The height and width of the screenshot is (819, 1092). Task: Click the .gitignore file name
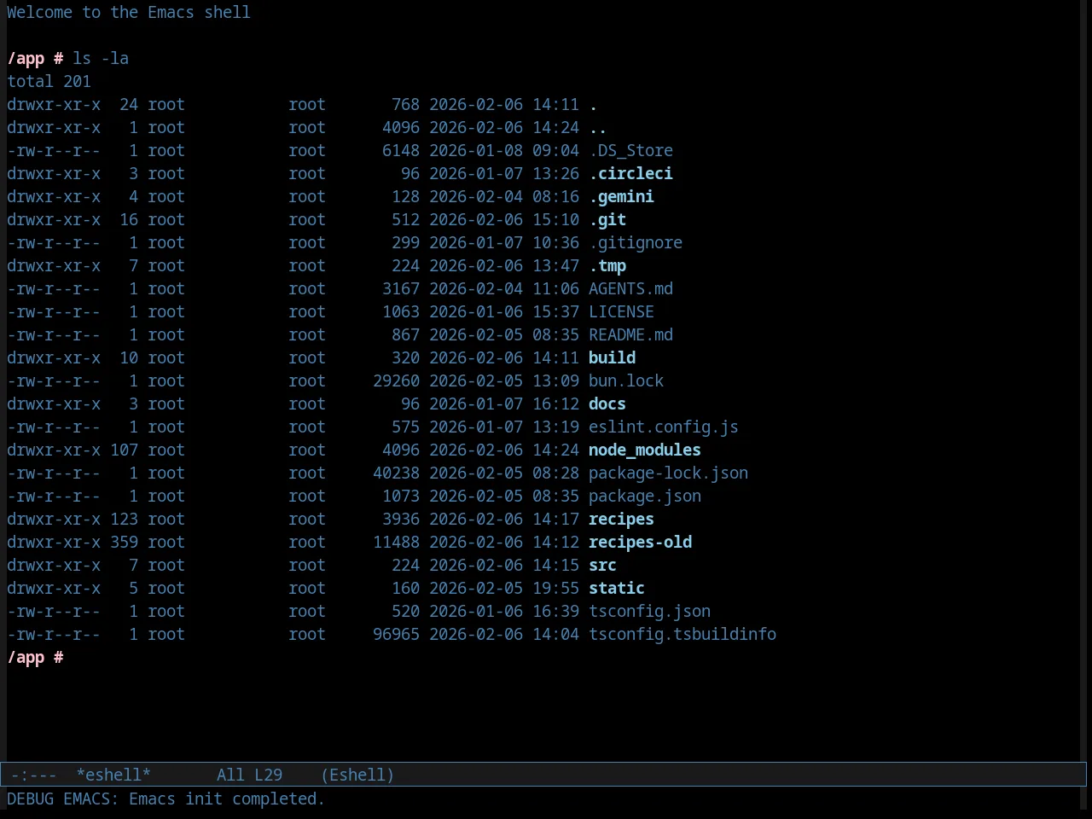coord(636,242)
